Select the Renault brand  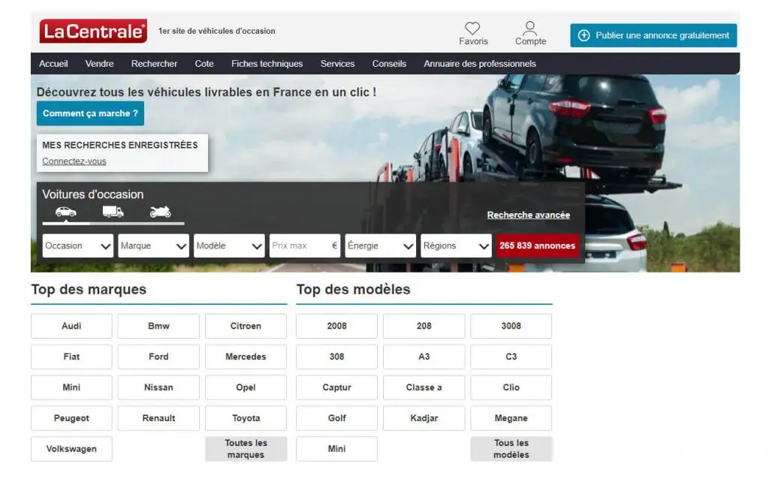click(x=158, y=418)
